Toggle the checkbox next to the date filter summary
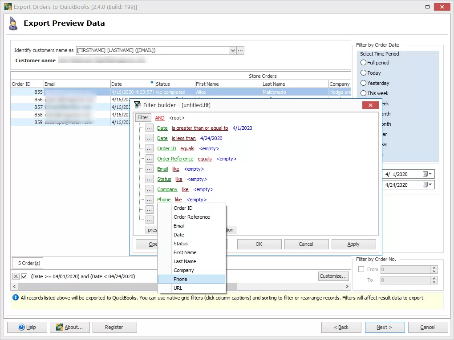Screen dimensions: 454x340 click(x=24, y=276)
